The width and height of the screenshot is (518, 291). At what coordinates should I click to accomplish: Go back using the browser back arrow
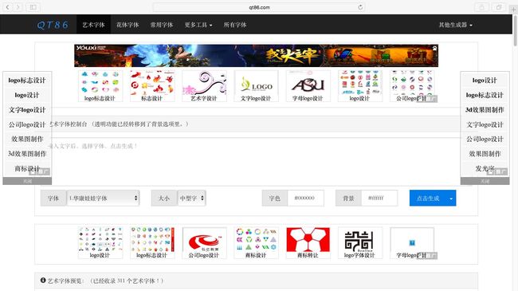coord(8,7)
